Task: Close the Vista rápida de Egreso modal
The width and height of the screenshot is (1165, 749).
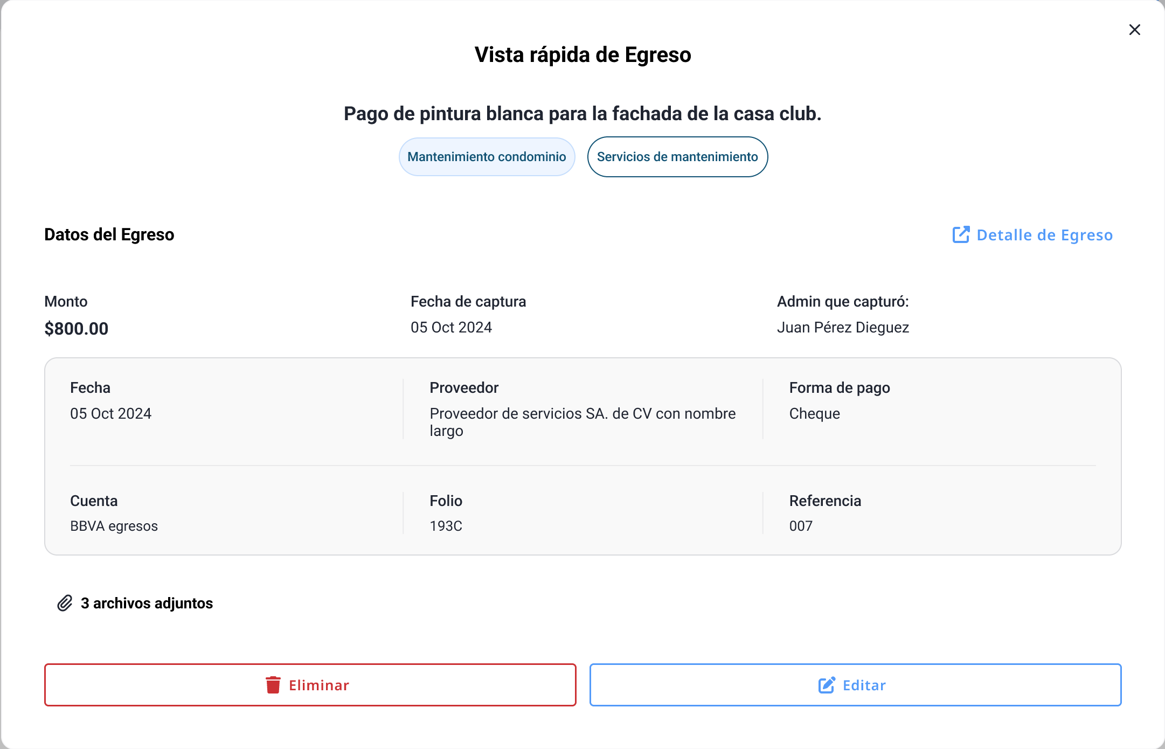Action: (x=1134, y=30)
